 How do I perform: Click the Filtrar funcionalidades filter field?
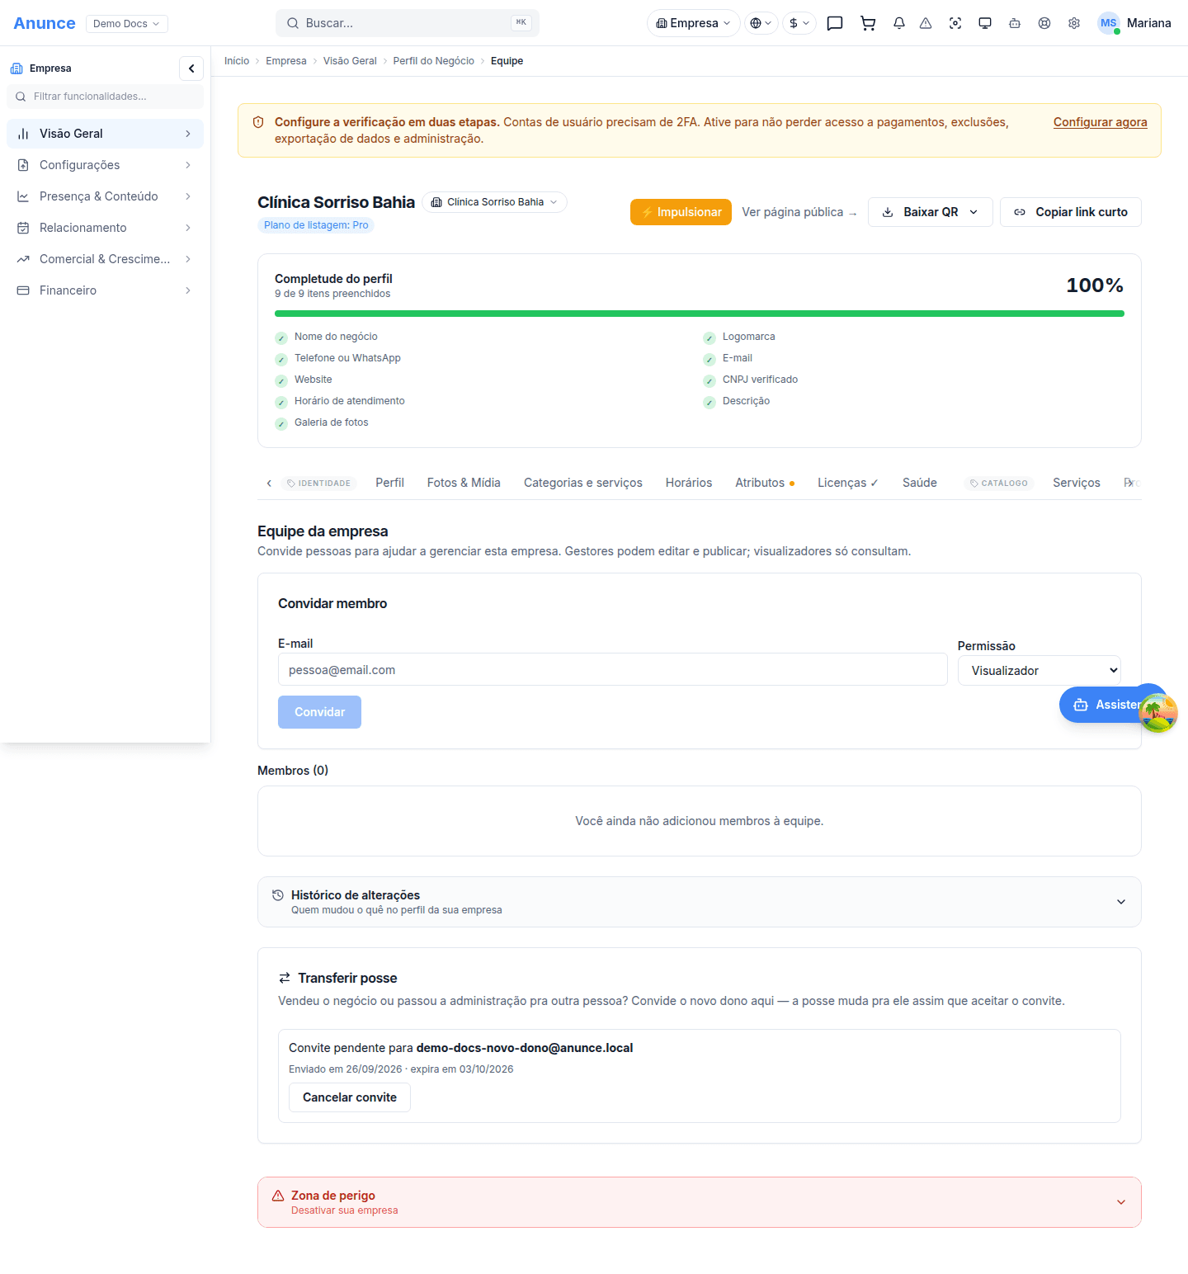coord(105,97)
